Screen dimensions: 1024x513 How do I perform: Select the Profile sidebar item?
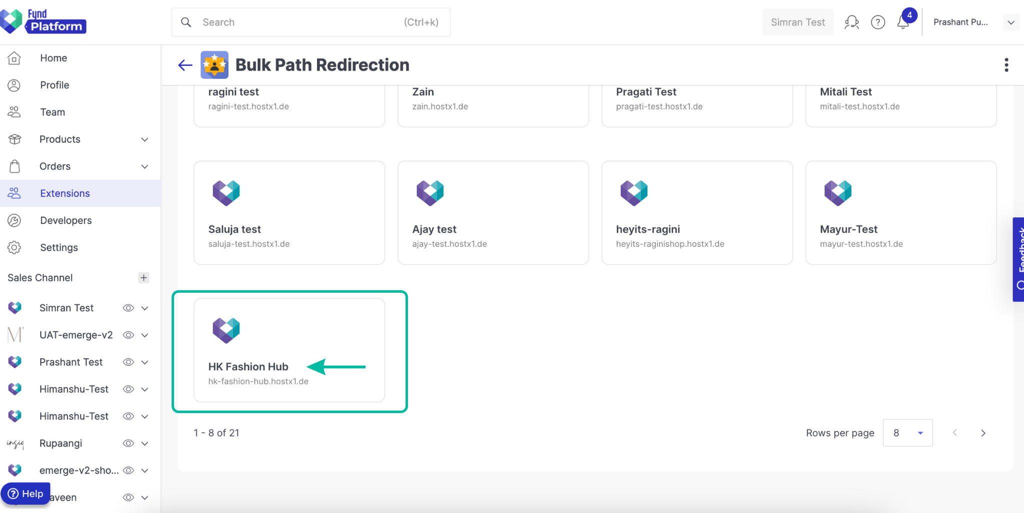pos(54,85)
